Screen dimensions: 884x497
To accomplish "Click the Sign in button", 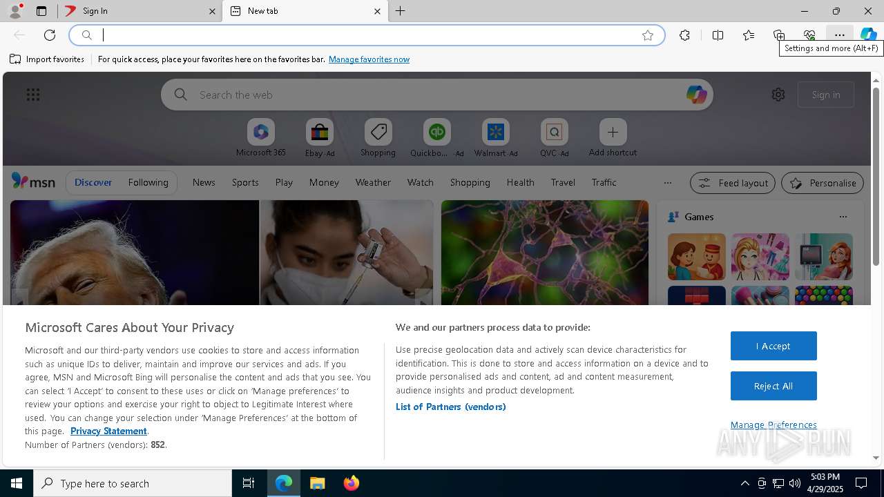I will coord(826,95).
